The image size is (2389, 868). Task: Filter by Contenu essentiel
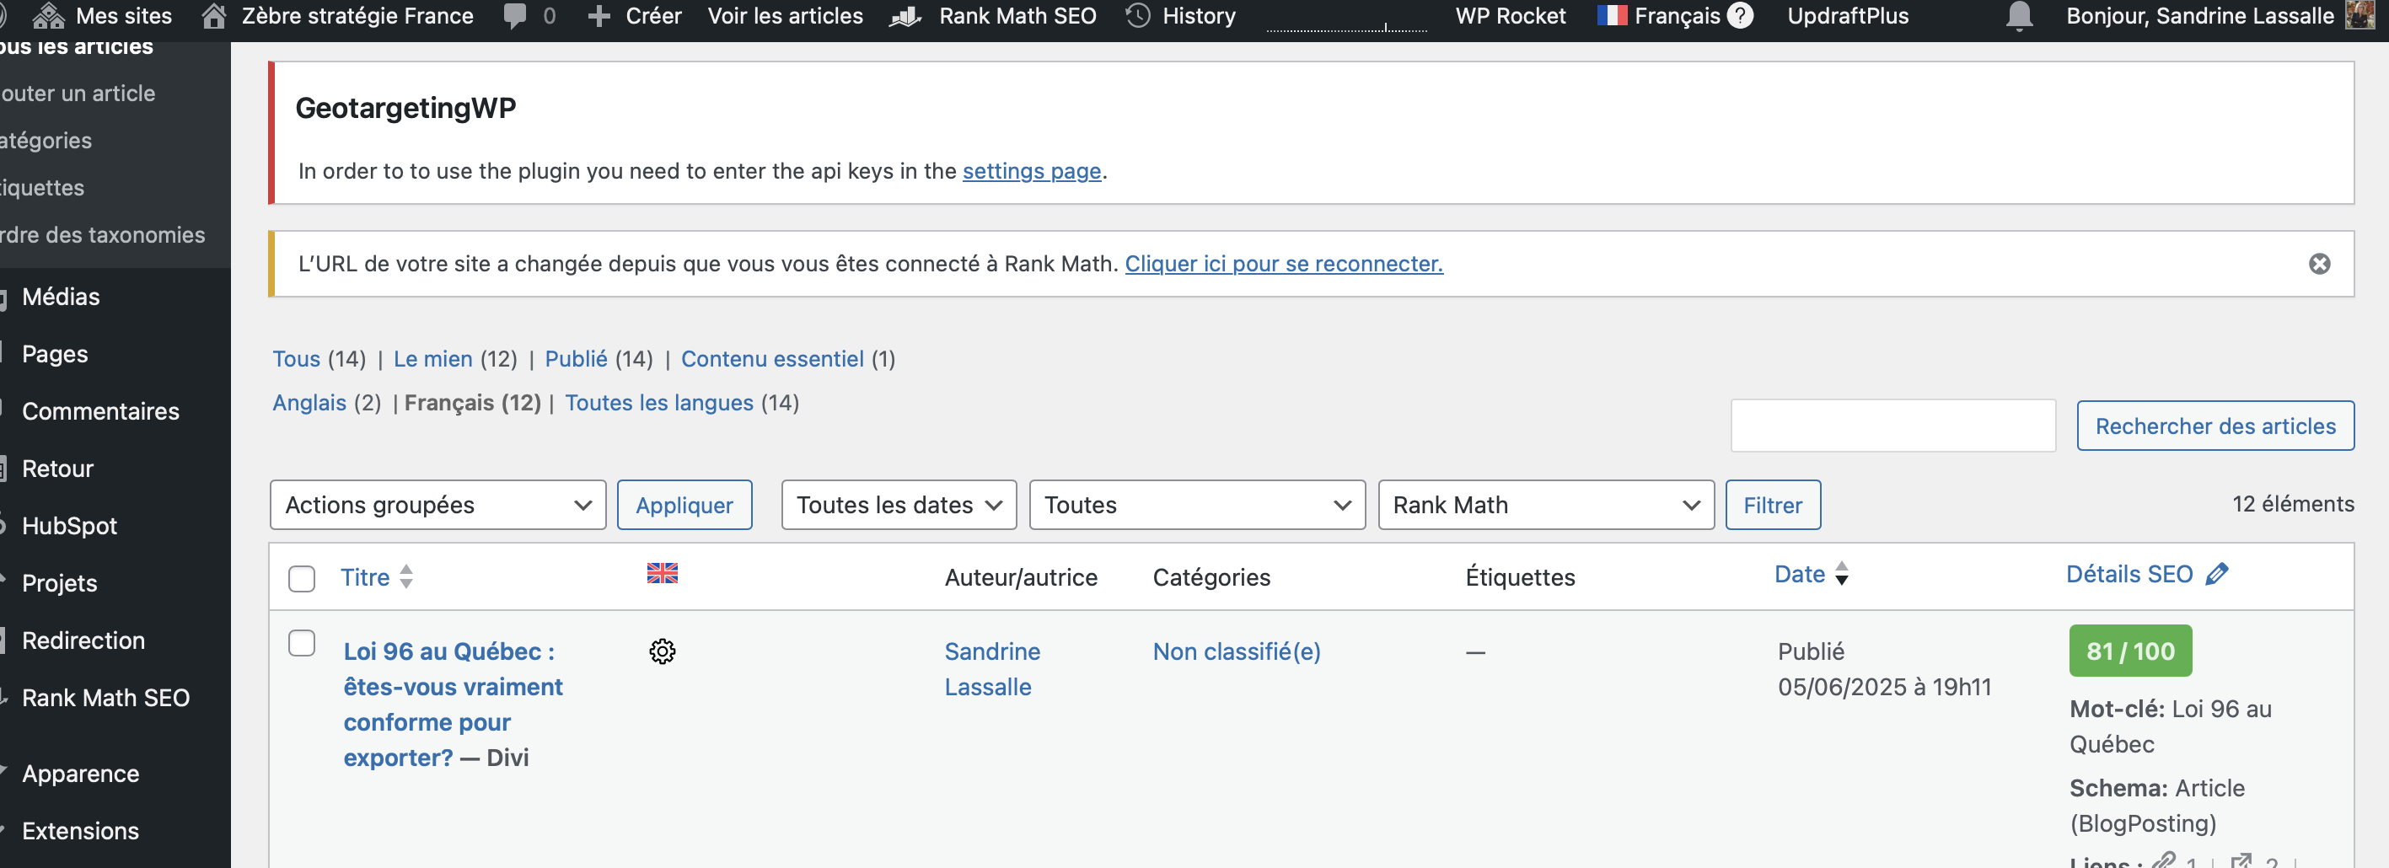click(x=772, y=359)
